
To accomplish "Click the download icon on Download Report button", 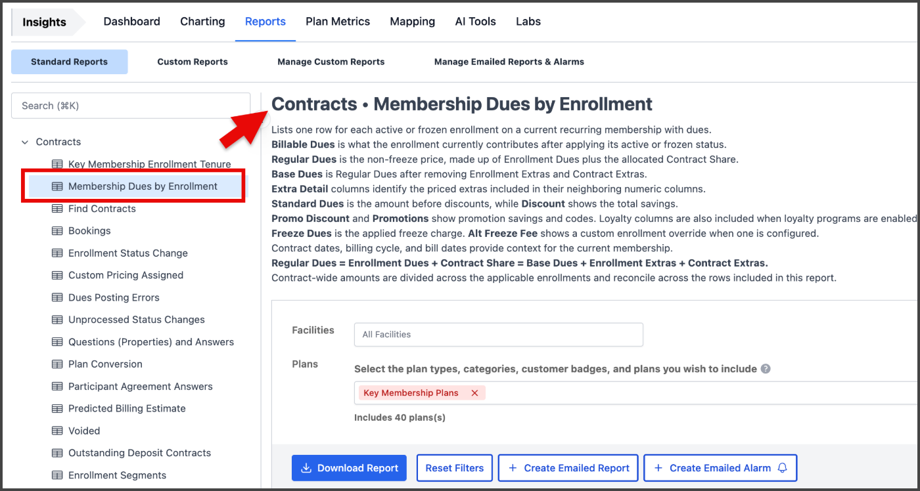I will (x=306, y=468).
